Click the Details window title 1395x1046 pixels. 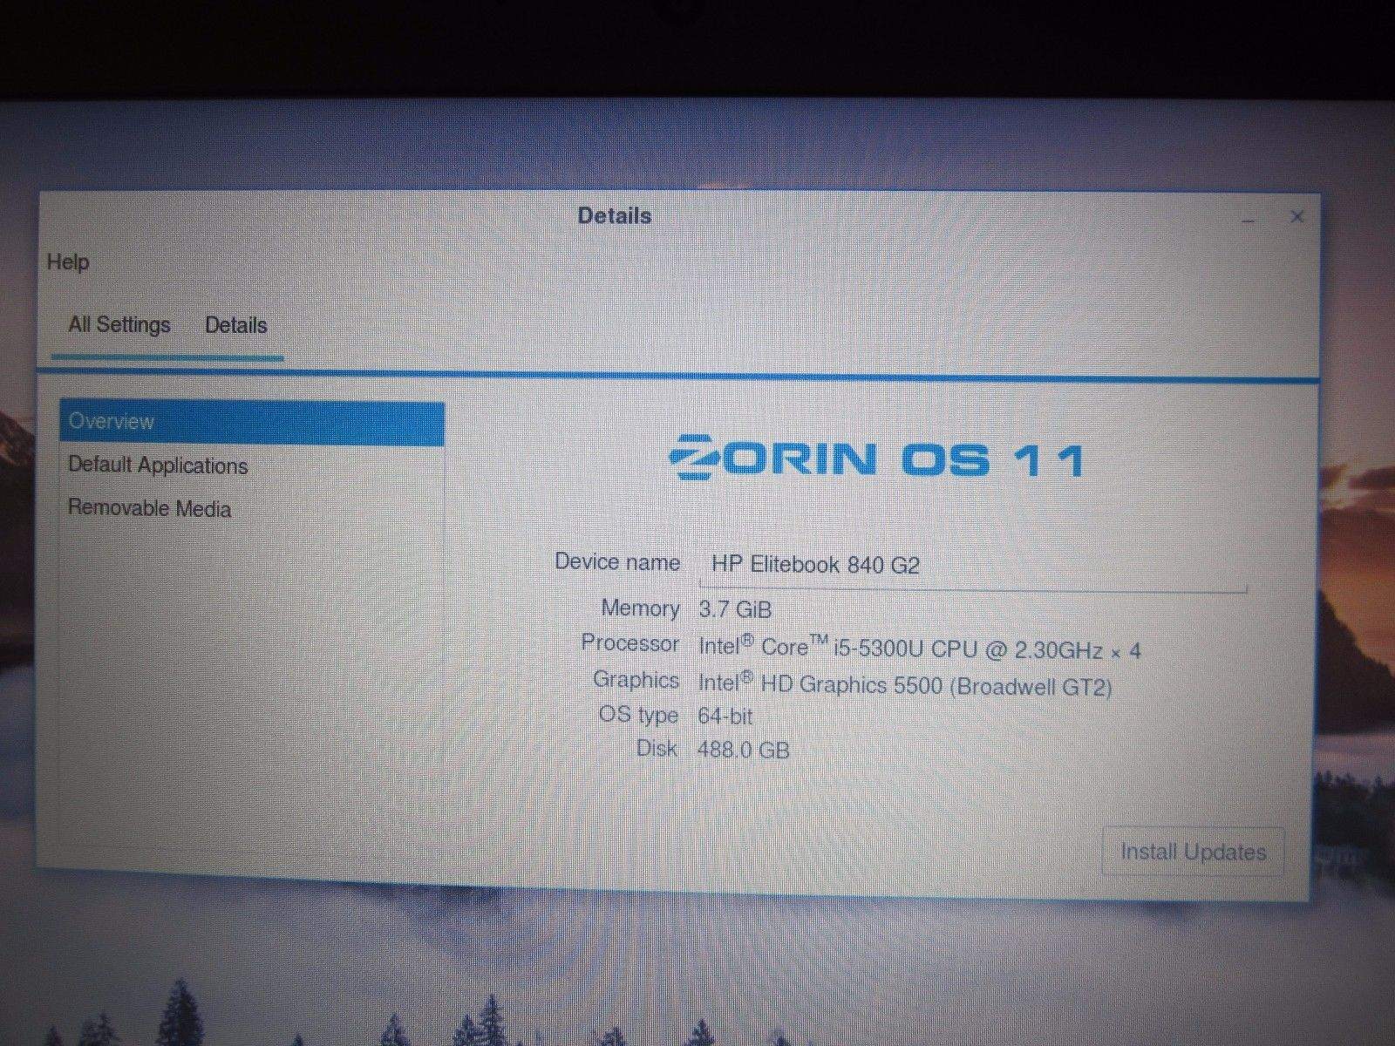(615, 216)
